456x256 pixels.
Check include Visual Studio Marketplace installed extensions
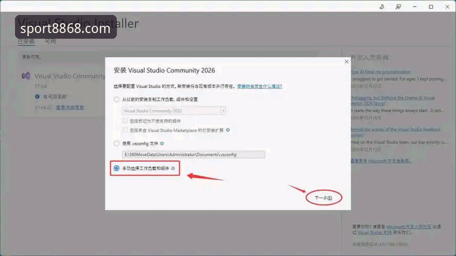click(x=125, y=130)
